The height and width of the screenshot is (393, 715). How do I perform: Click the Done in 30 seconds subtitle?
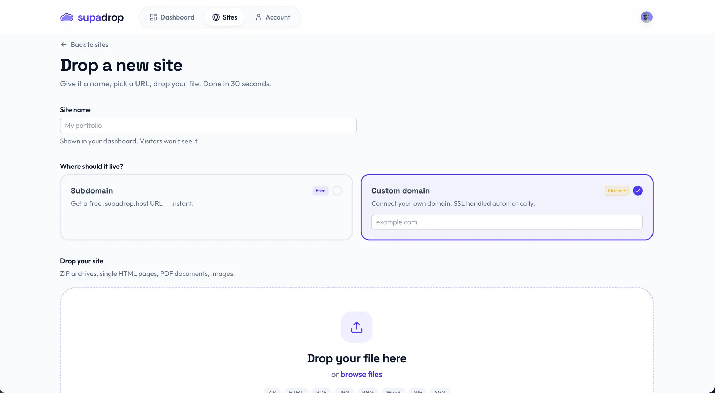pyautogui.click(x=165, y=84)
